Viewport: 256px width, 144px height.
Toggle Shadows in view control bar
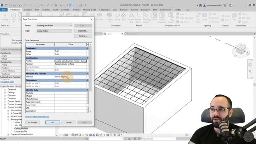click(x=84, y=135)
